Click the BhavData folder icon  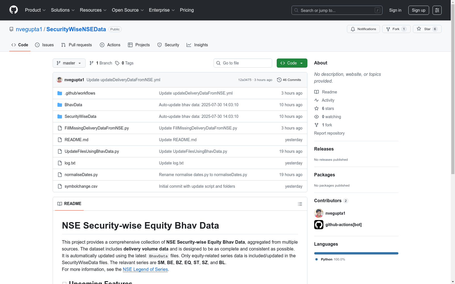(x=60, y=105)
